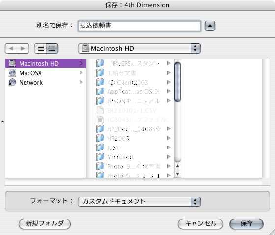275x235 pixels.
Task: Switch to column view mode
Action: (52, 48)
